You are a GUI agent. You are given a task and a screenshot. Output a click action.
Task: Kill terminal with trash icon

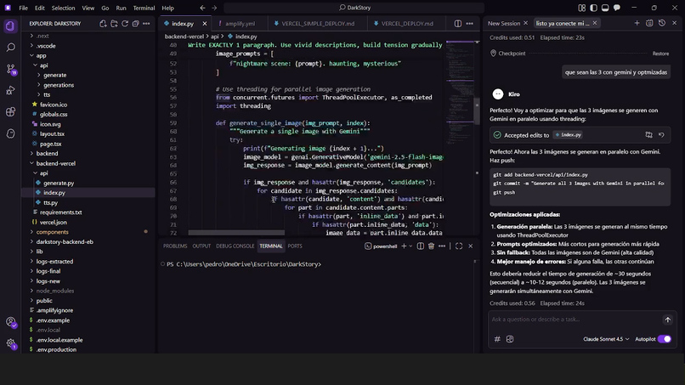pos(431,246)
